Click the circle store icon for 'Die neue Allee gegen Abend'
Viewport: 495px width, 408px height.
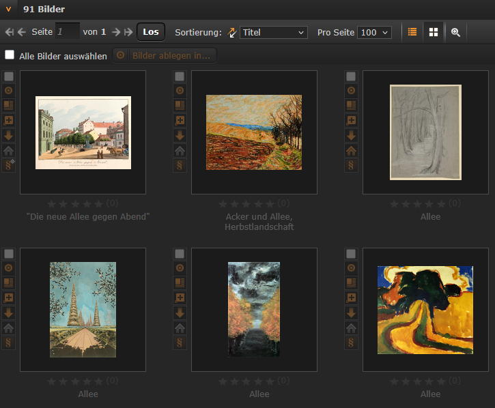point(8,91)
